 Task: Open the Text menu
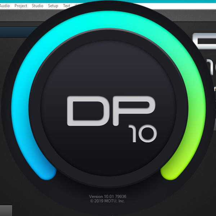click(67, 6)
